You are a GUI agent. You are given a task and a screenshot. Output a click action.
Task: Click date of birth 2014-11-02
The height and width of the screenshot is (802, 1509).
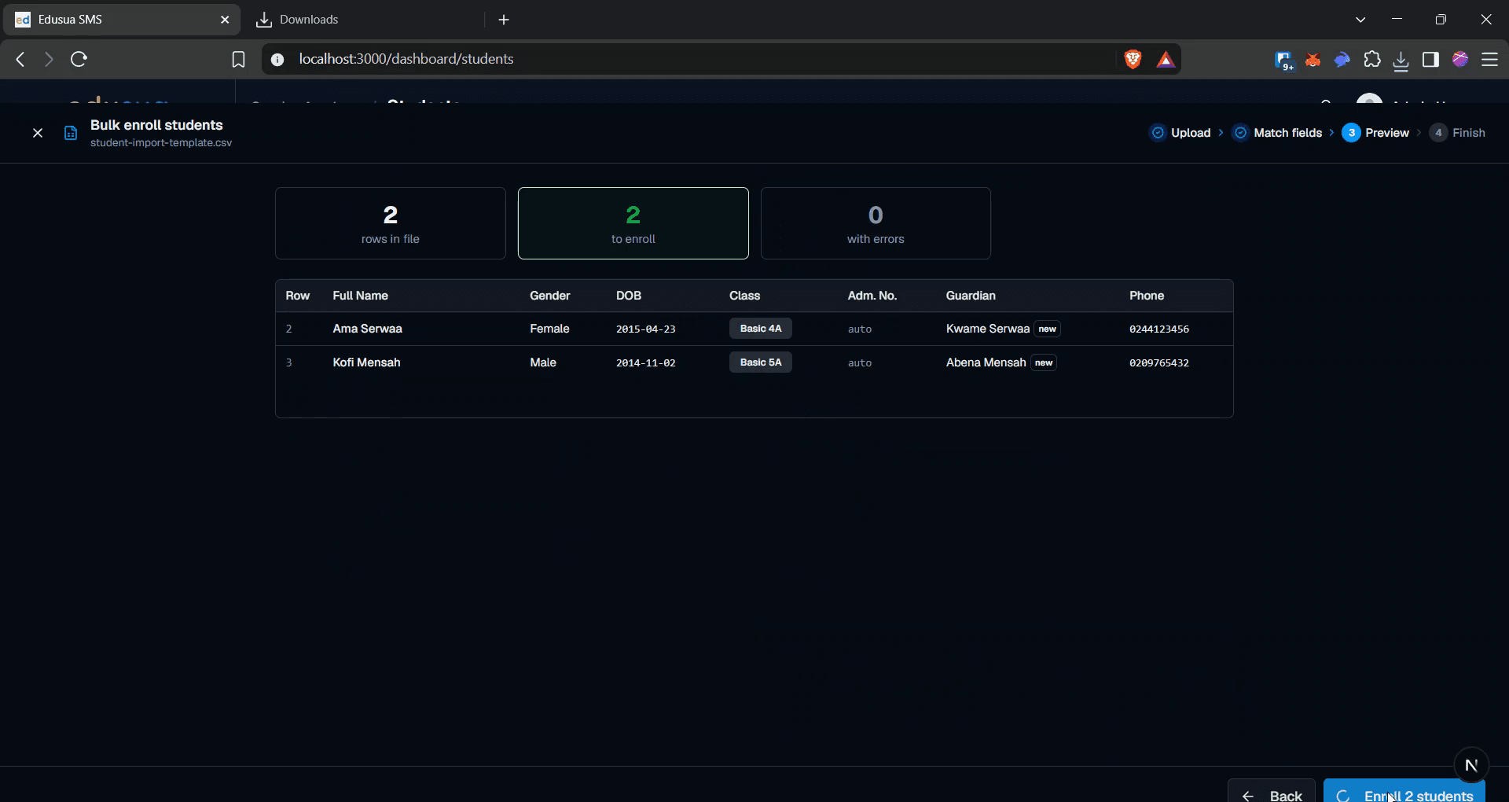[x=645, y=362]
